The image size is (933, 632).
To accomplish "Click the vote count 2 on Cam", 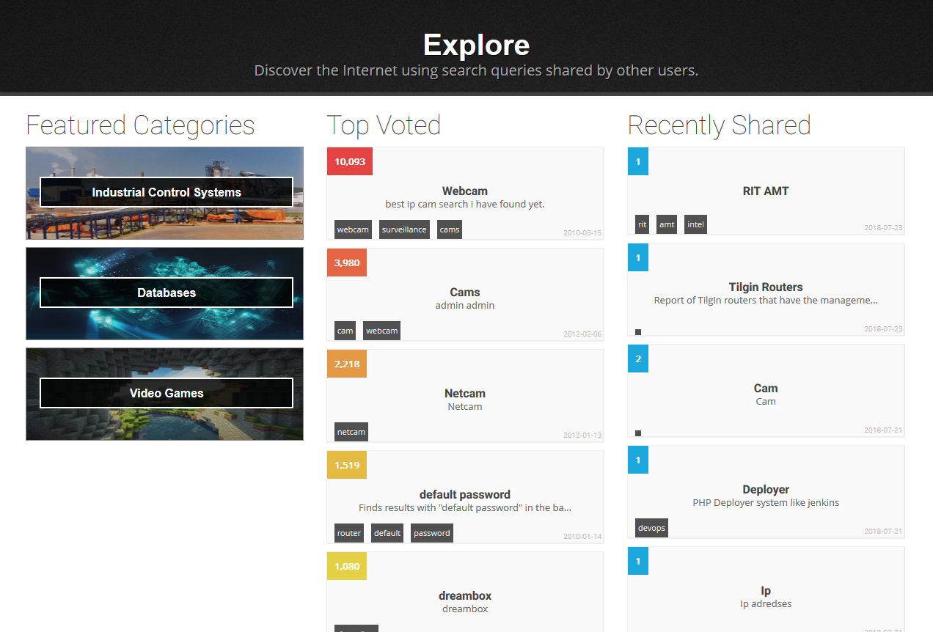I will click(x=638, y=359).
